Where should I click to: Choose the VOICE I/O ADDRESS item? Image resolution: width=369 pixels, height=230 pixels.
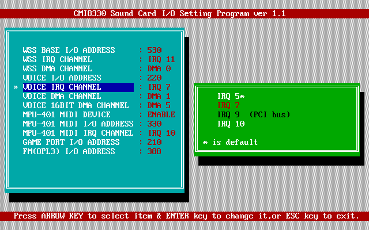coord(62,78)
